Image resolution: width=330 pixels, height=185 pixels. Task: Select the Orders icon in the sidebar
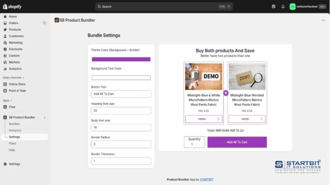pos(5,23)
